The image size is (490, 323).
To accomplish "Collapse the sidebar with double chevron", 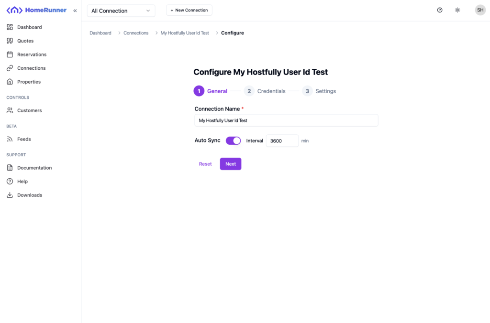I will [75, 11].
